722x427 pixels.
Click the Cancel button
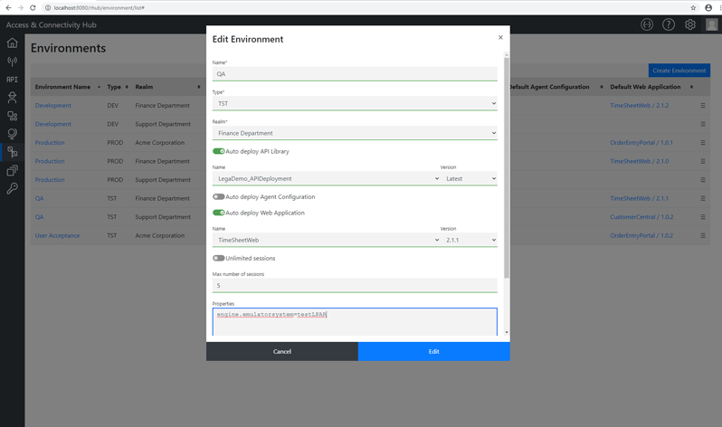[282, 351]
